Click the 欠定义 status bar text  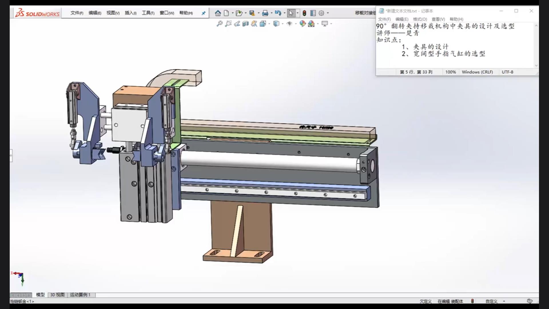coord(425,301)
